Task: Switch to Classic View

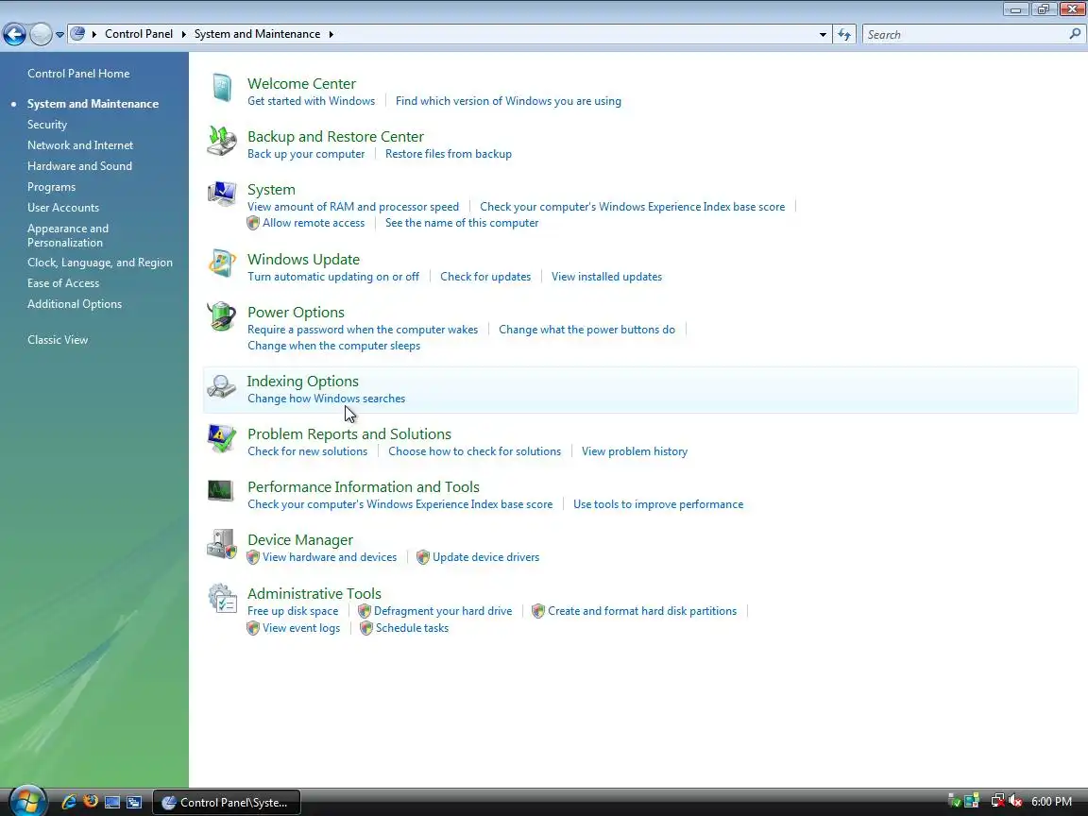Action: (x=58, y=340)
